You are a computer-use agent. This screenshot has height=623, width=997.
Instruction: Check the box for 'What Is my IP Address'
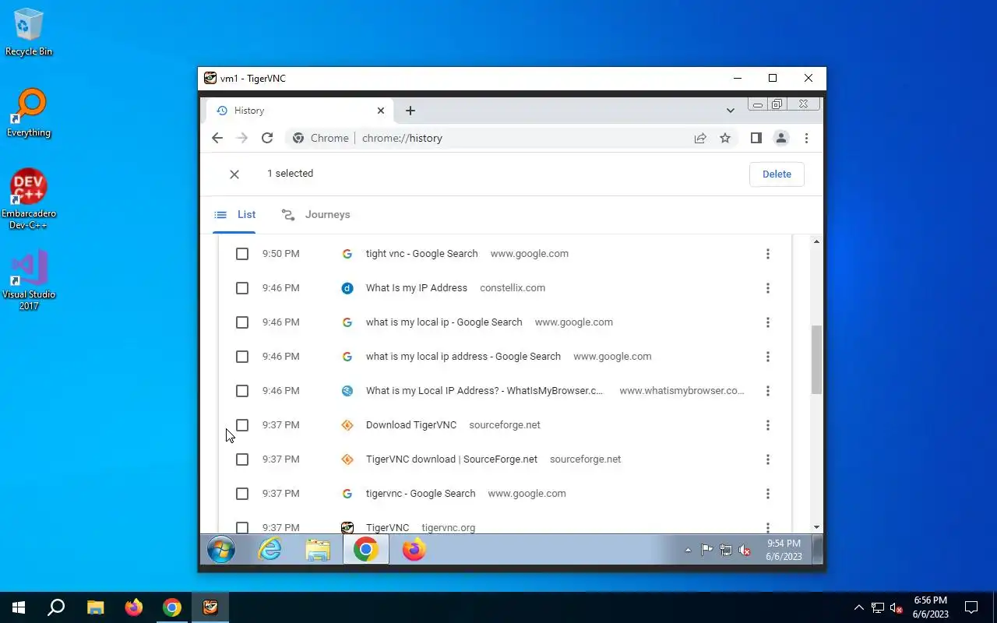click(242, 288)
